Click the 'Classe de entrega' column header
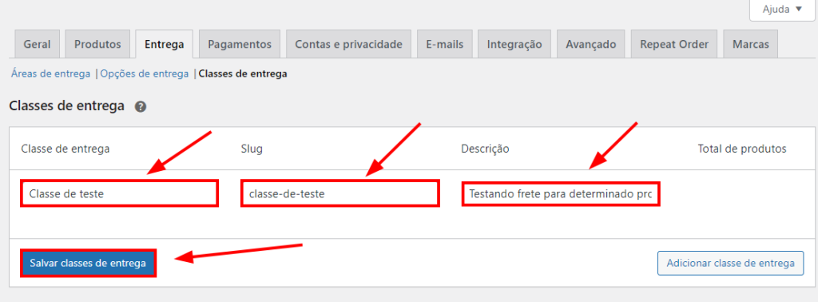Image resolution: width=818 pixels, height=302 pixels. (x=66, y=149)
